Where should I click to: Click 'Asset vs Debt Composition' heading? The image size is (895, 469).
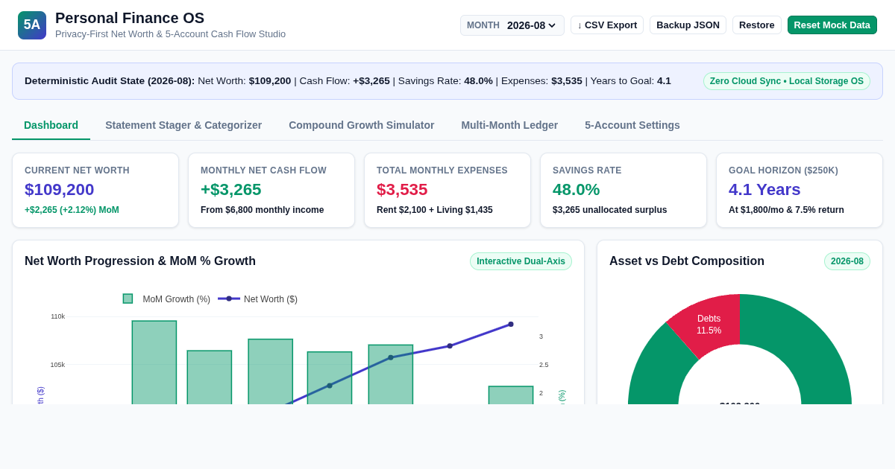pos(687,261)
